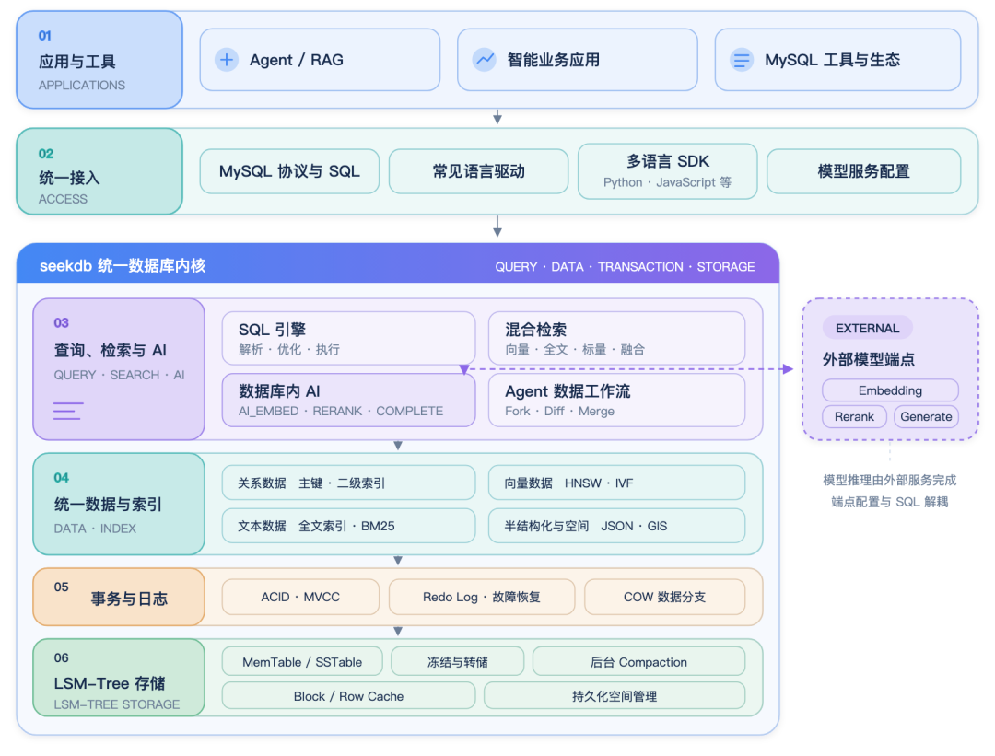Click the 多语言 SDK box
995x756 pixels.
[668, 171]
